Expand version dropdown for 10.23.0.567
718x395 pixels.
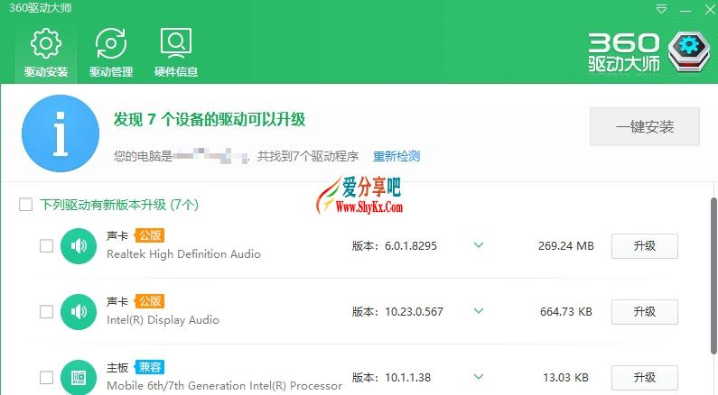click(x=479, y=311)
